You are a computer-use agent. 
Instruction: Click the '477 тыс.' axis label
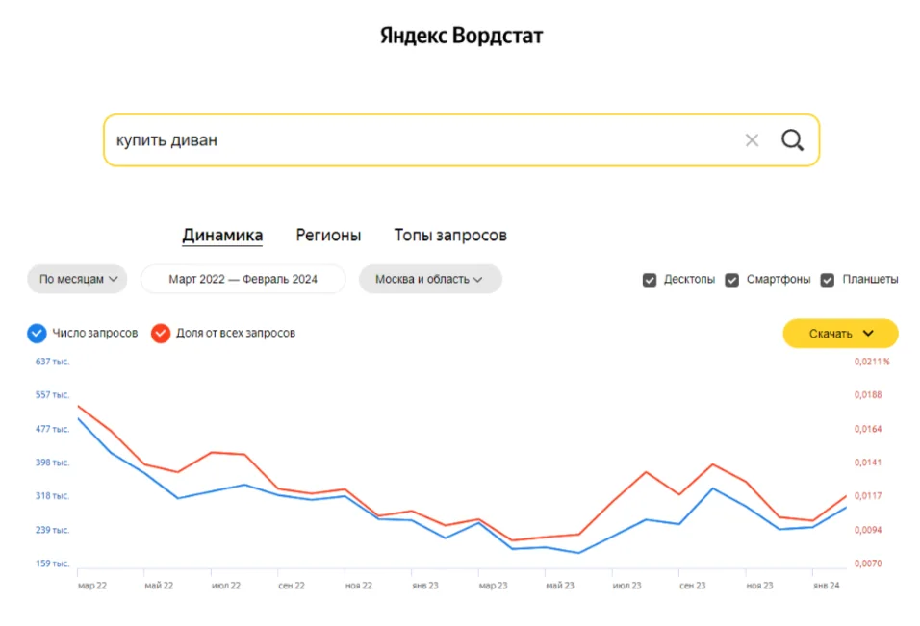tap(52, 429)
